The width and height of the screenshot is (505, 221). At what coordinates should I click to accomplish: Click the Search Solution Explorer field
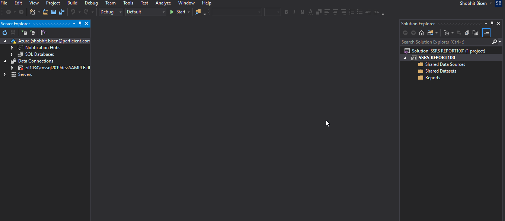[x=445, y=42]
